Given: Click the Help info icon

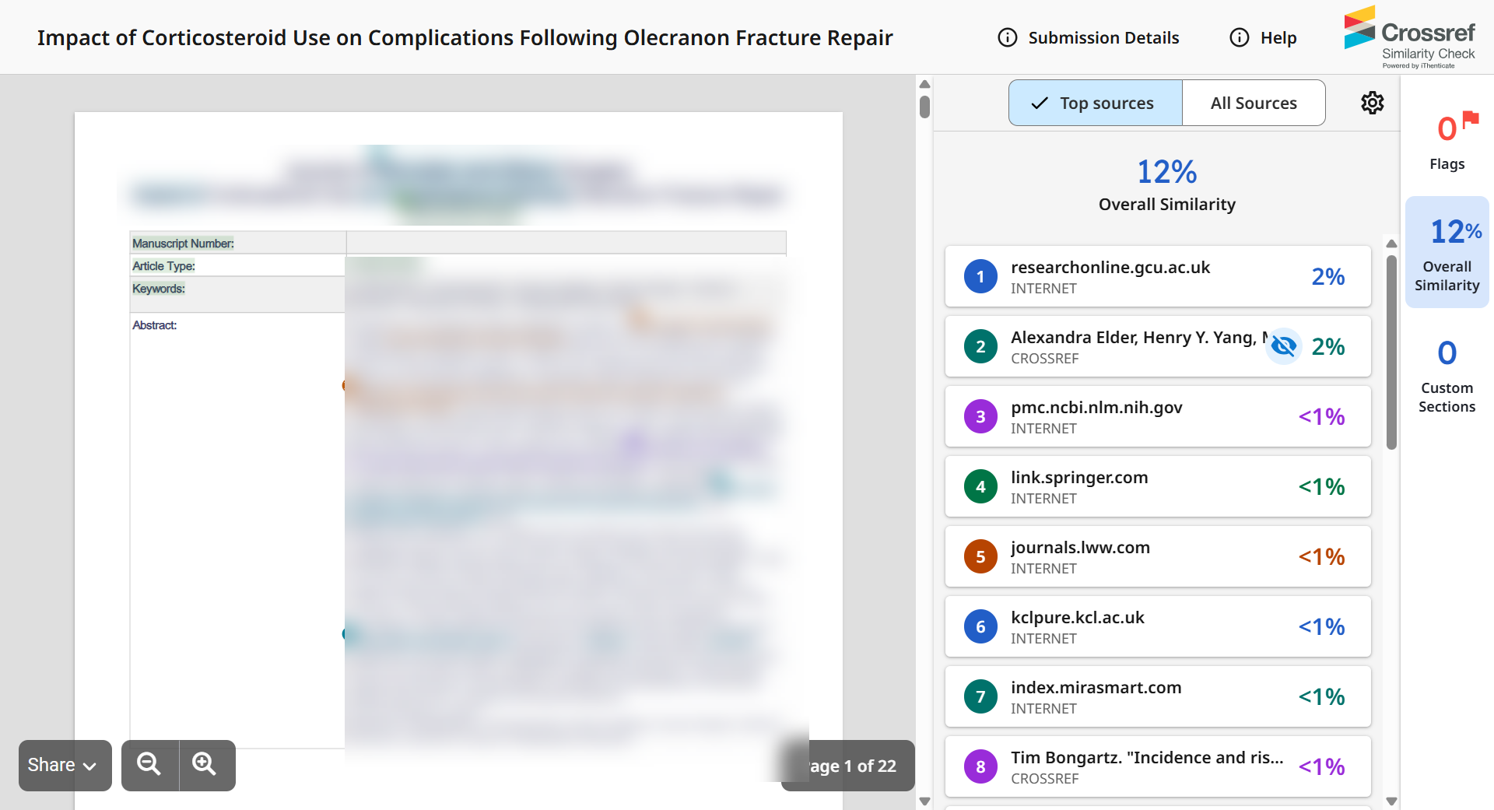Looking at the screenshot, I should click(x=1240, y=37).
